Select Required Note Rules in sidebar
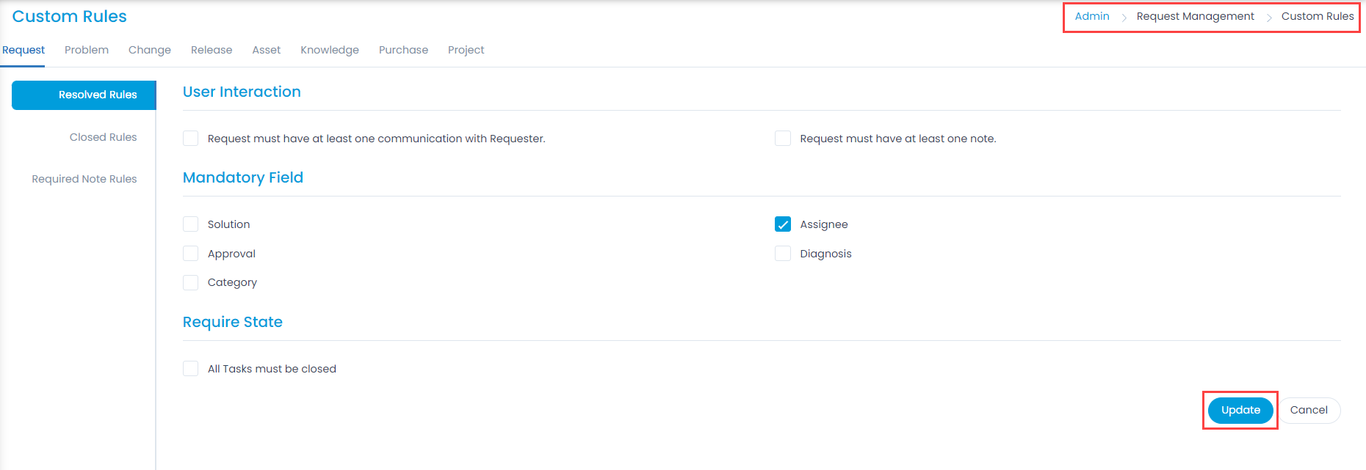Image resolution: width=1366 pixels, height=470 pixels. [84, 179]
